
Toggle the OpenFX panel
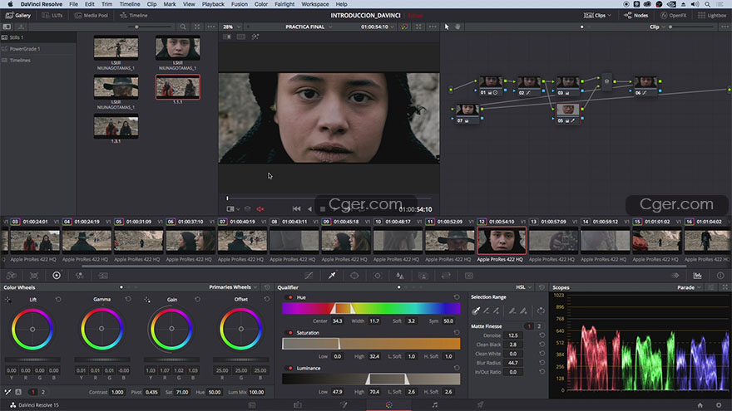(673, 16)
